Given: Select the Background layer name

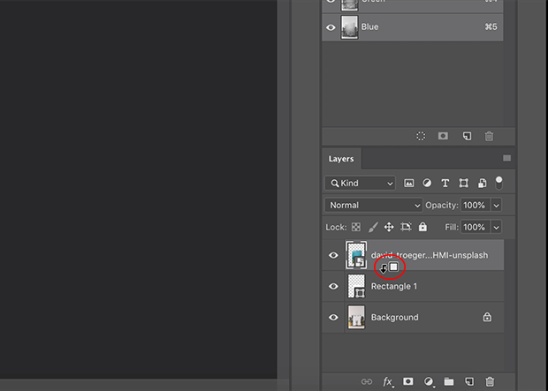Looking at the screenshot, I should (x=394, y=318).
